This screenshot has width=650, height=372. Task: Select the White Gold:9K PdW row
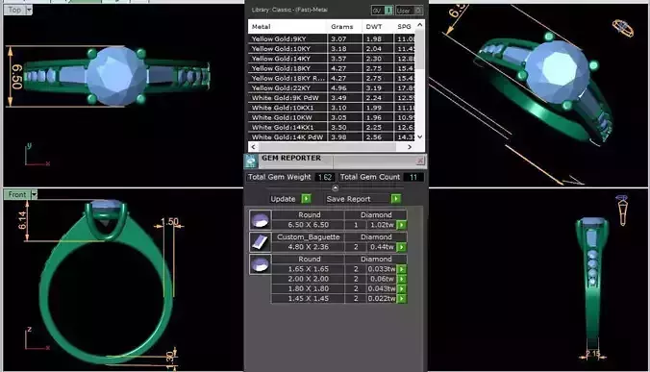(x=332, y=98)
